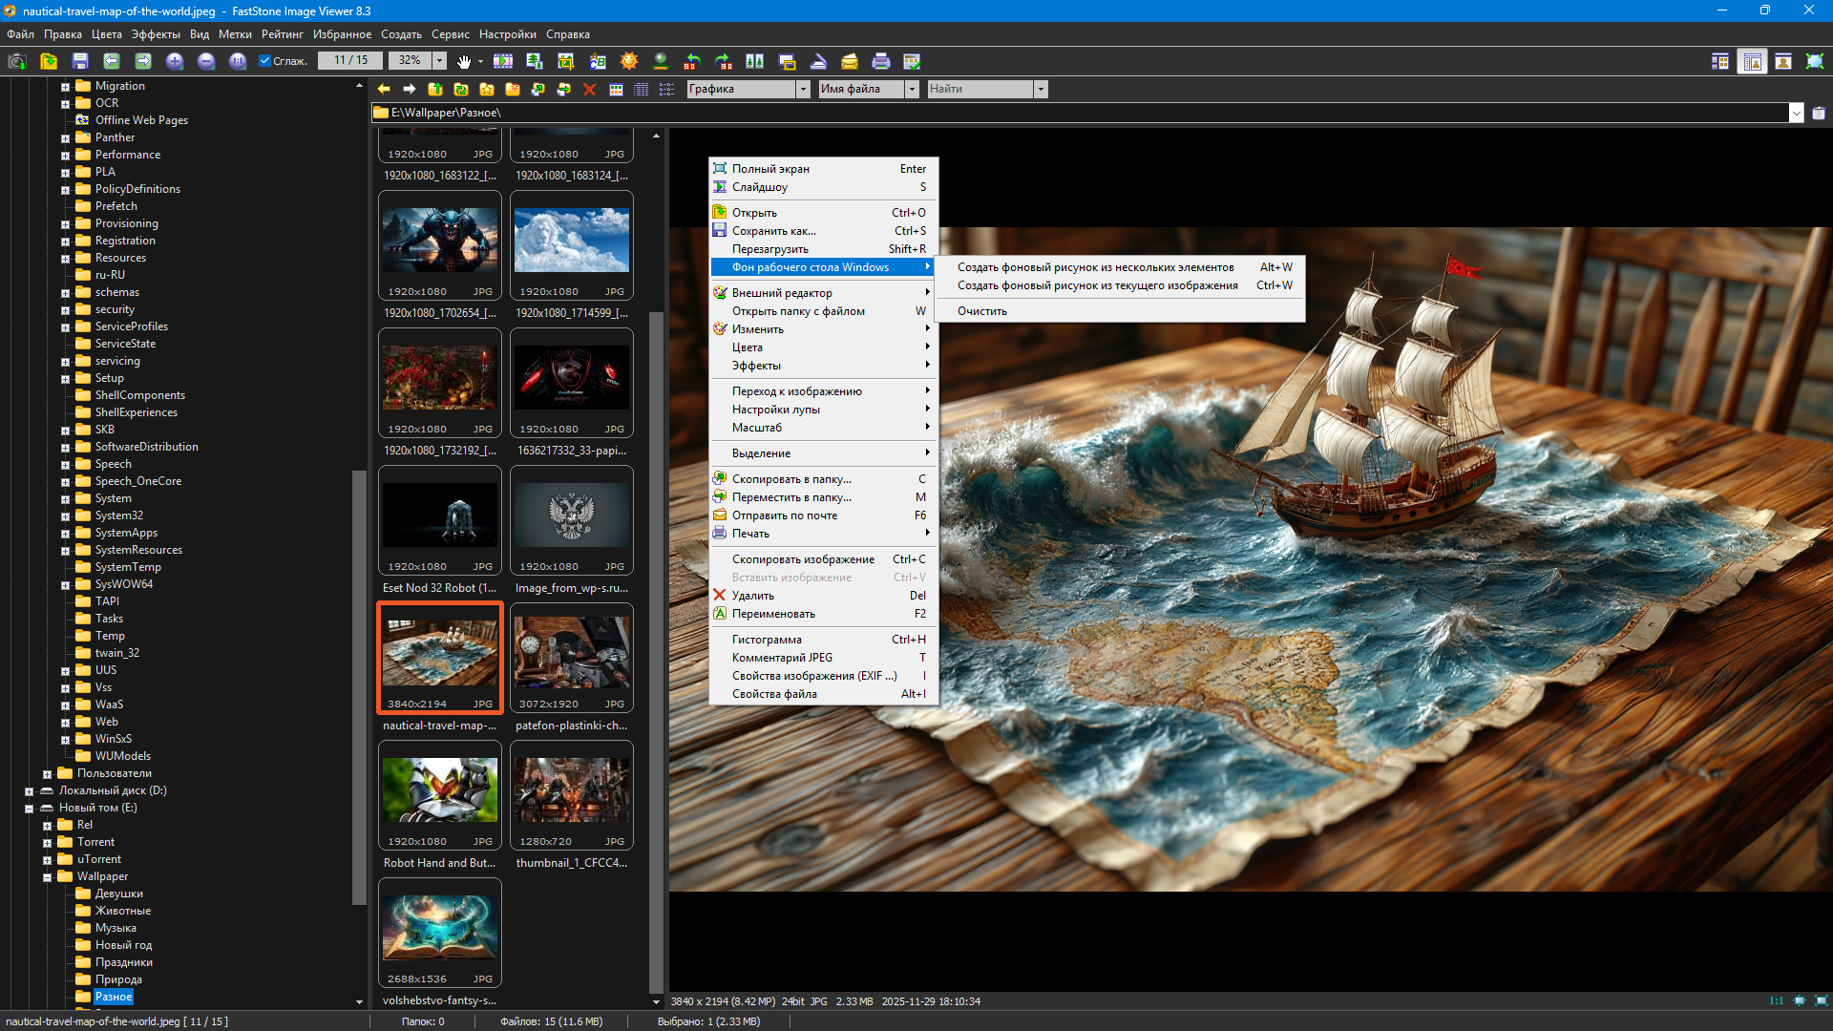Open the Crop Board tool icon
The height and width of the screenshot is (1031, 1833).
(566, 61)
